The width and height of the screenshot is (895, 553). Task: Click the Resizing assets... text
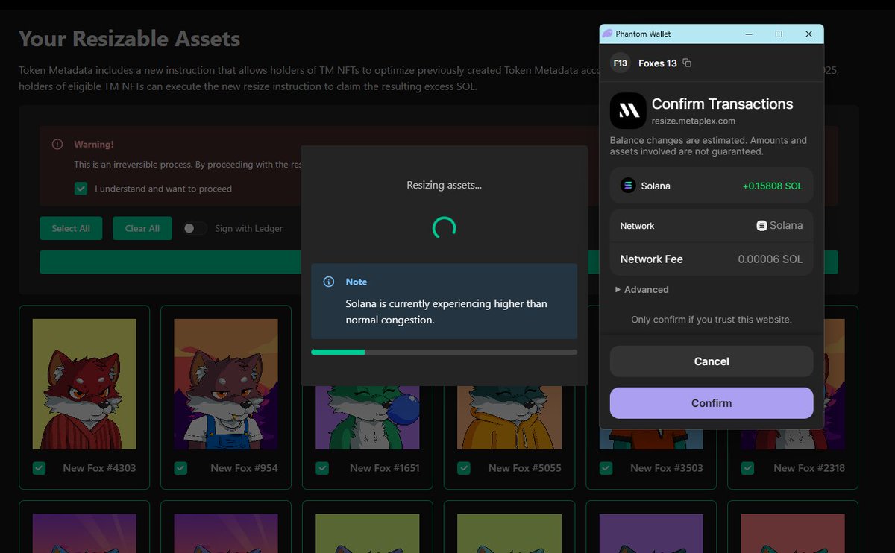point(444,185)
